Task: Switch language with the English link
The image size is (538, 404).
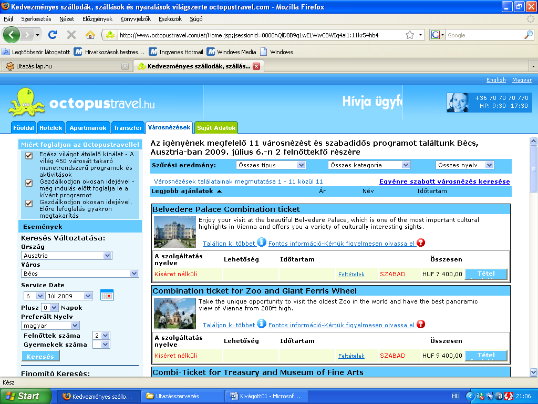Action: pos(496,80)
